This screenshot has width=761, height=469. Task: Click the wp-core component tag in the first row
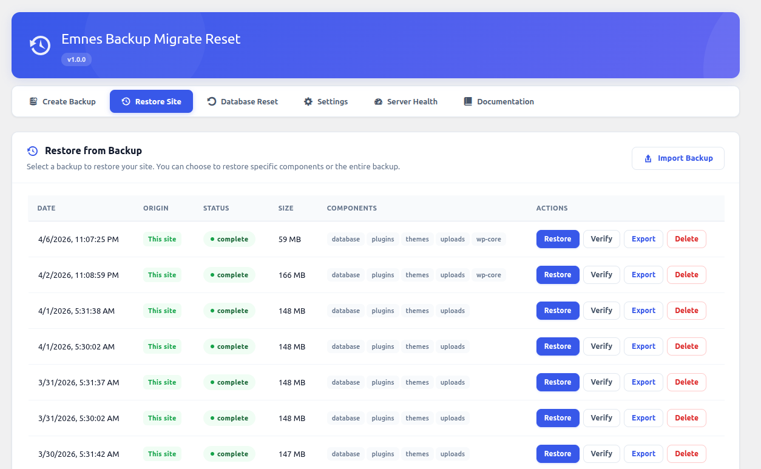489,239
